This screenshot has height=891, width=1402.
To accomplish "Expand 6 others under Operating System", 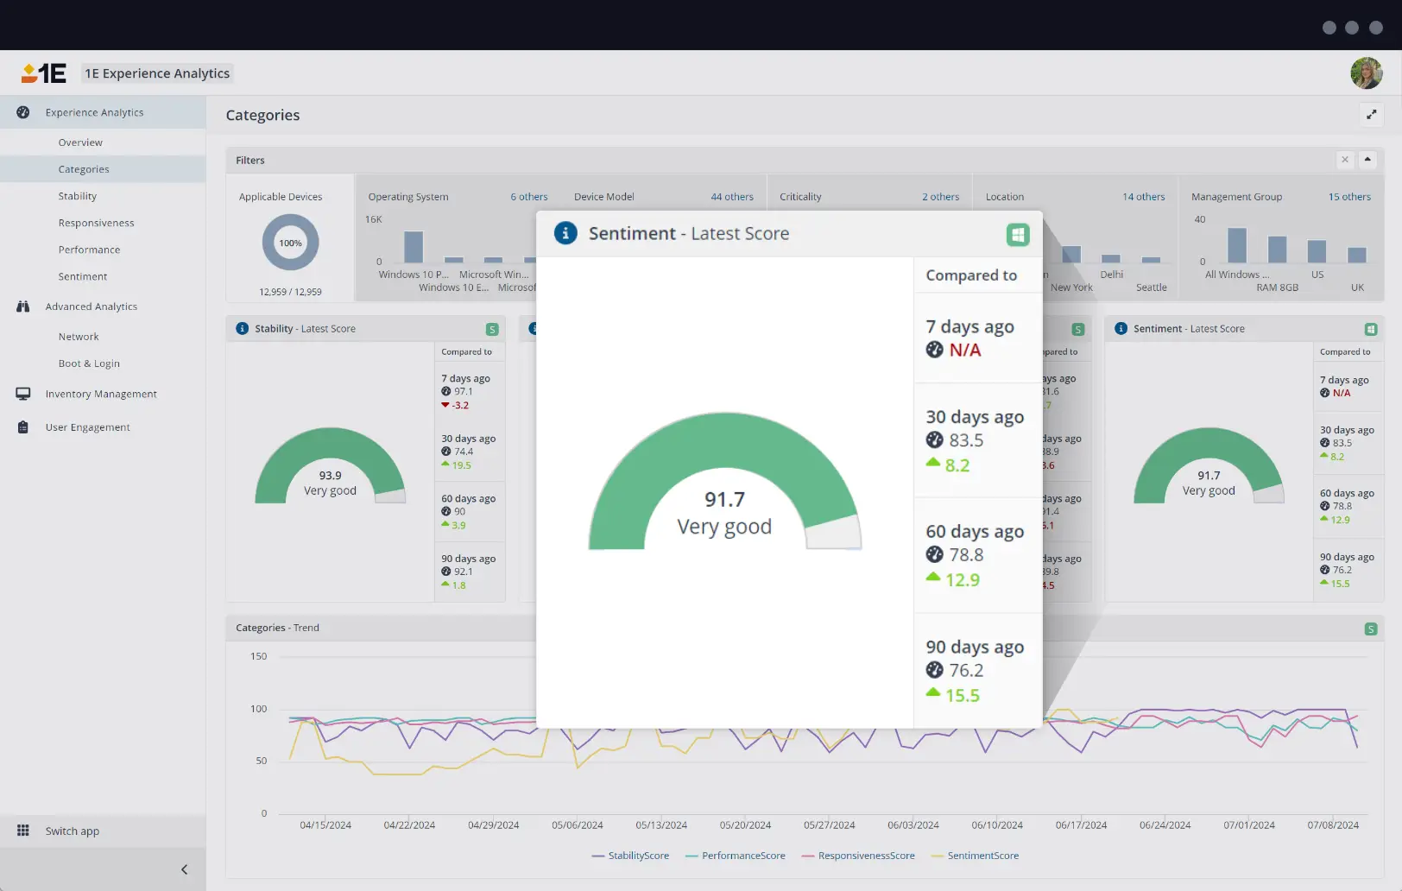I will click(x=528, y=196).
